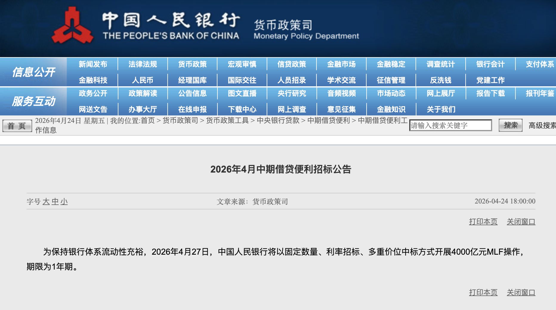Click the search keyword input field
The height and width of the screenshot is (310, 556).
450,125
